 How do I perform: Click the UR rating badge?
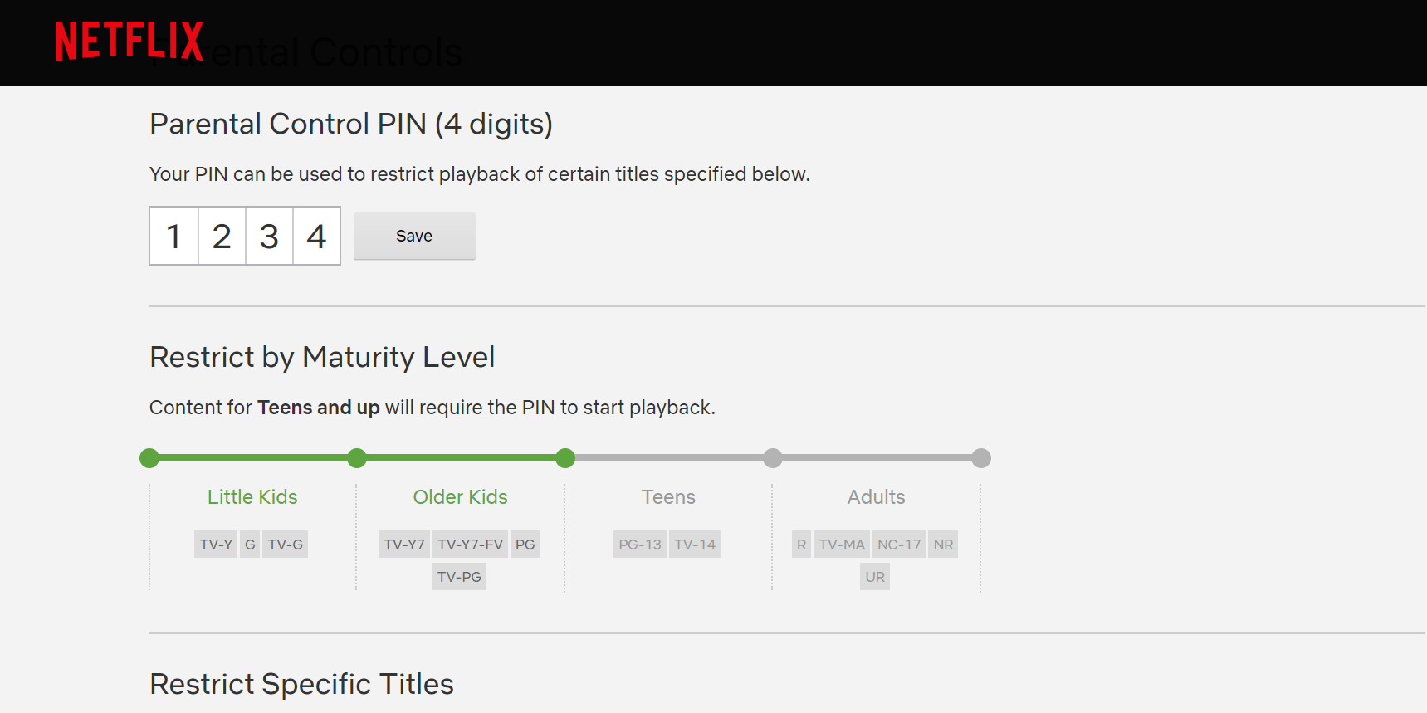click(x=874, y=576)
